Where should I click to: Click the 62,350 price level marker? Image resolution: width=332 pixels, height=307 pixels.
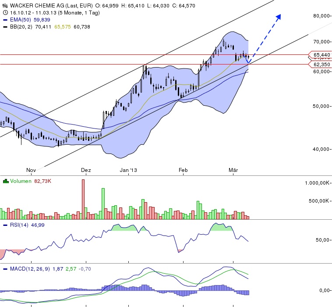(320, 64)
